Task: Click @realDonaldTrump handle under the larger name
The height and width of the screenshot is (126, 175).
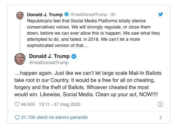Action: (49, 63)
